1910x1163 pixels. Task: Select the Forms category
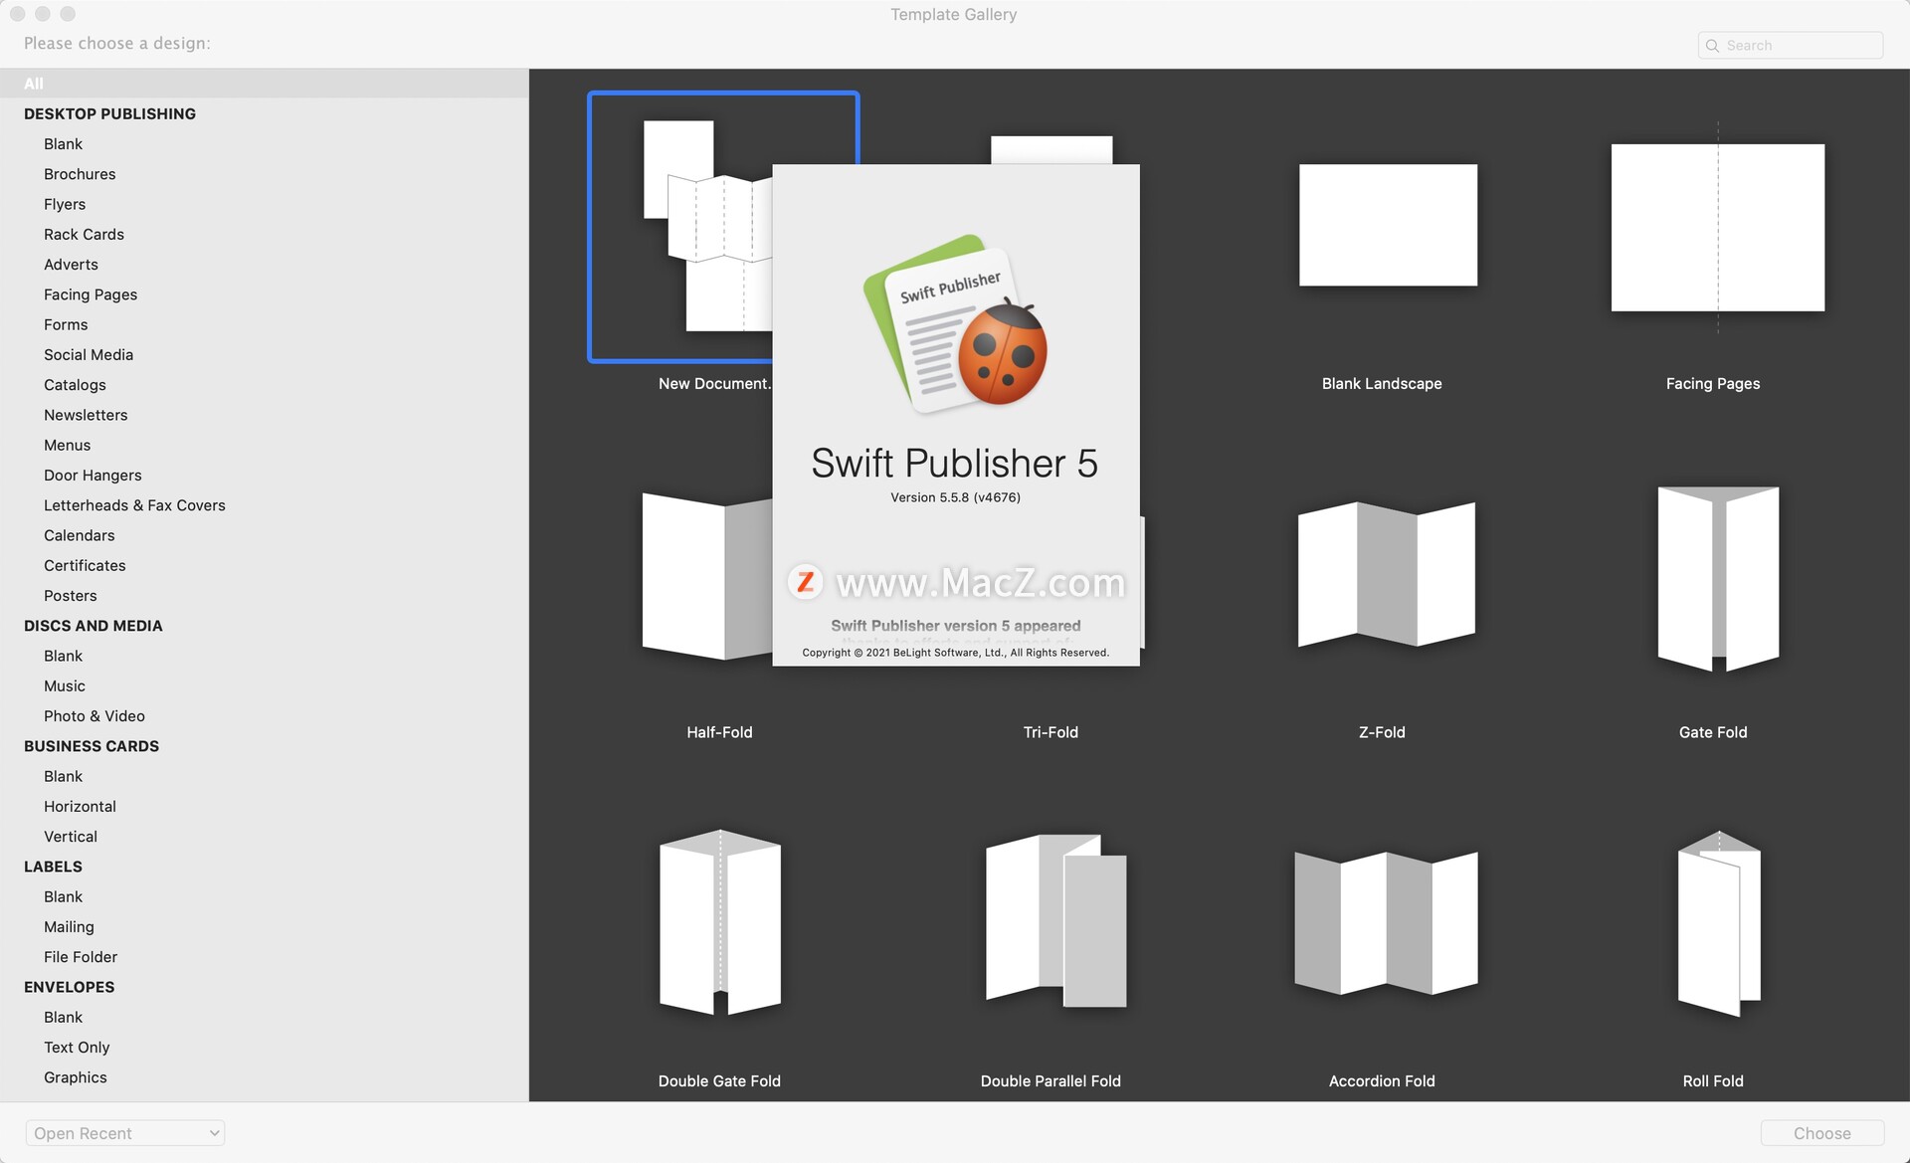[66, 324]
